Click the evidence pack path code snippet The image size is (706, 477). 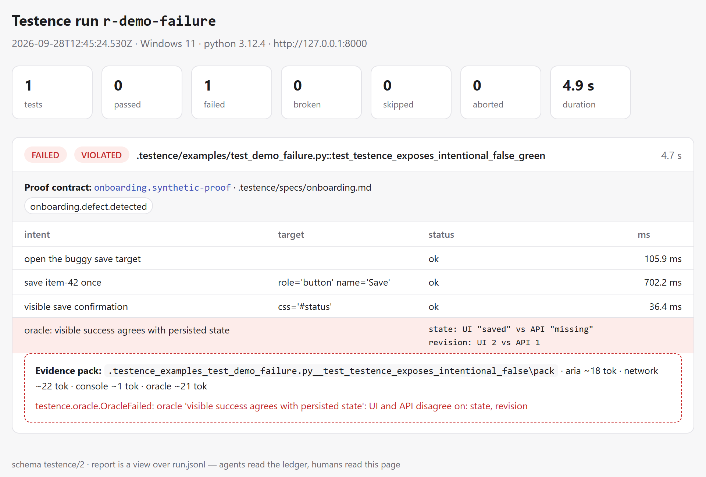click(x=331, y=371)
